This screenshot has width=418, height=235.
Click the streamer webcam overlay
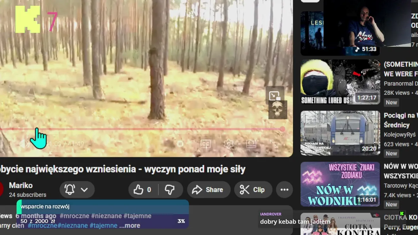click(367, 23)
